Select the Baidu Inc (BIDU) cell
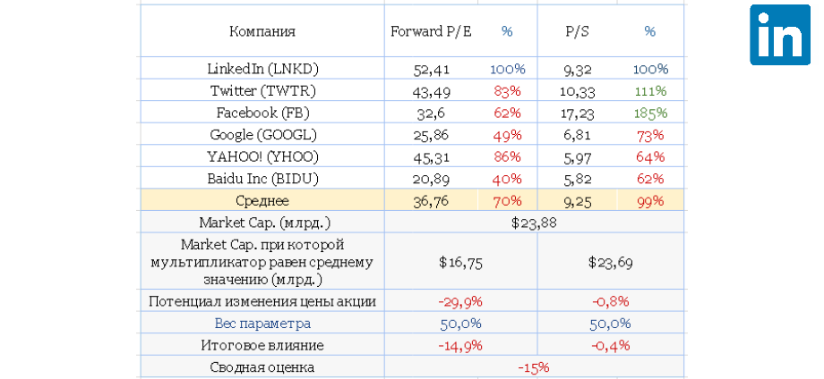Viewport: 824px width, 379px height. pos(262,179)
